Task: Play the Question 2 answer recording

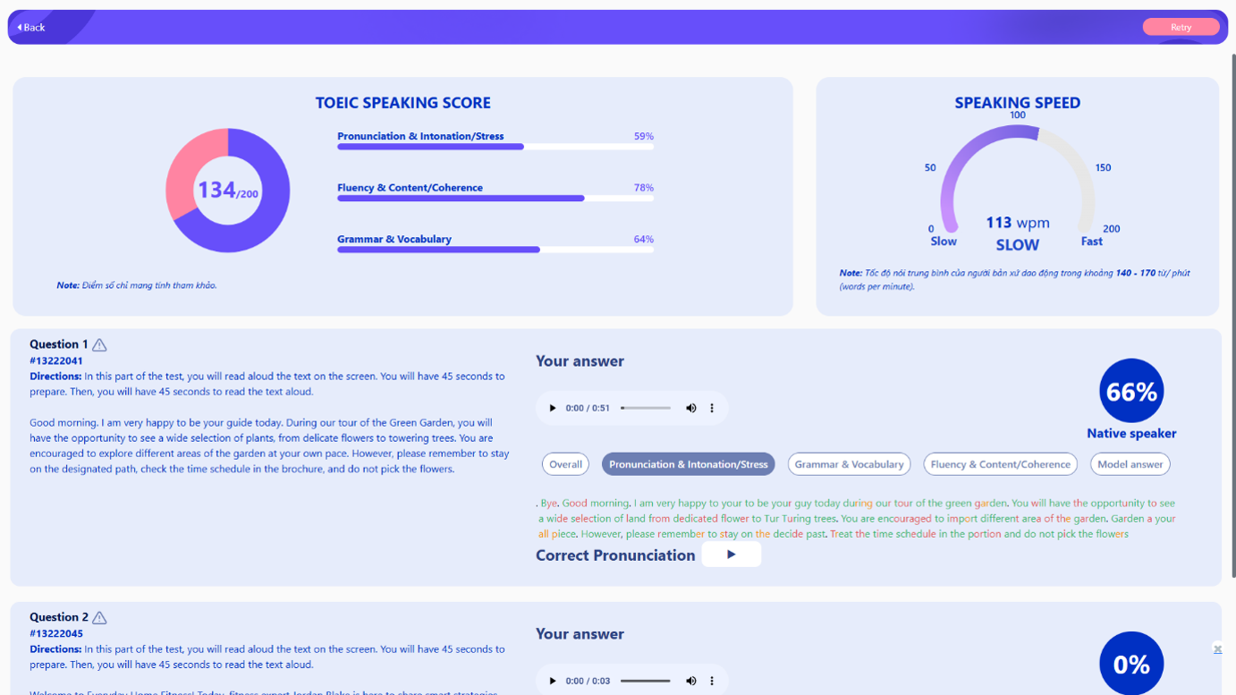Action: pyautogui.click(x=552, y=681)
